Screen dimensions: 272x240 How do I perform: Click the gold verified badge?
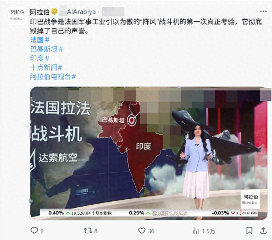(54, 12)
